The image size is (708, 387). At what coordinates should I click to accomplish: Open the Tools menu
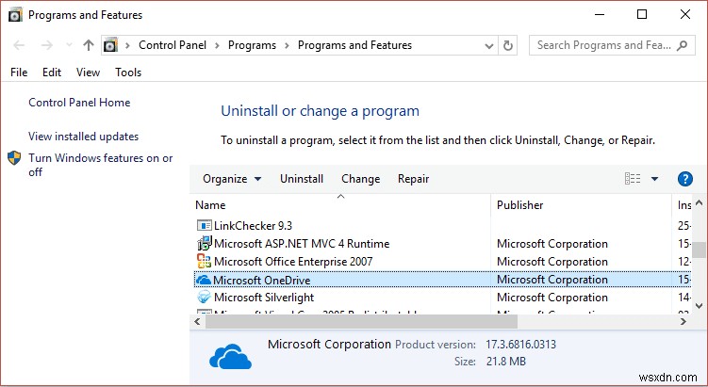(x=128, y=73)
